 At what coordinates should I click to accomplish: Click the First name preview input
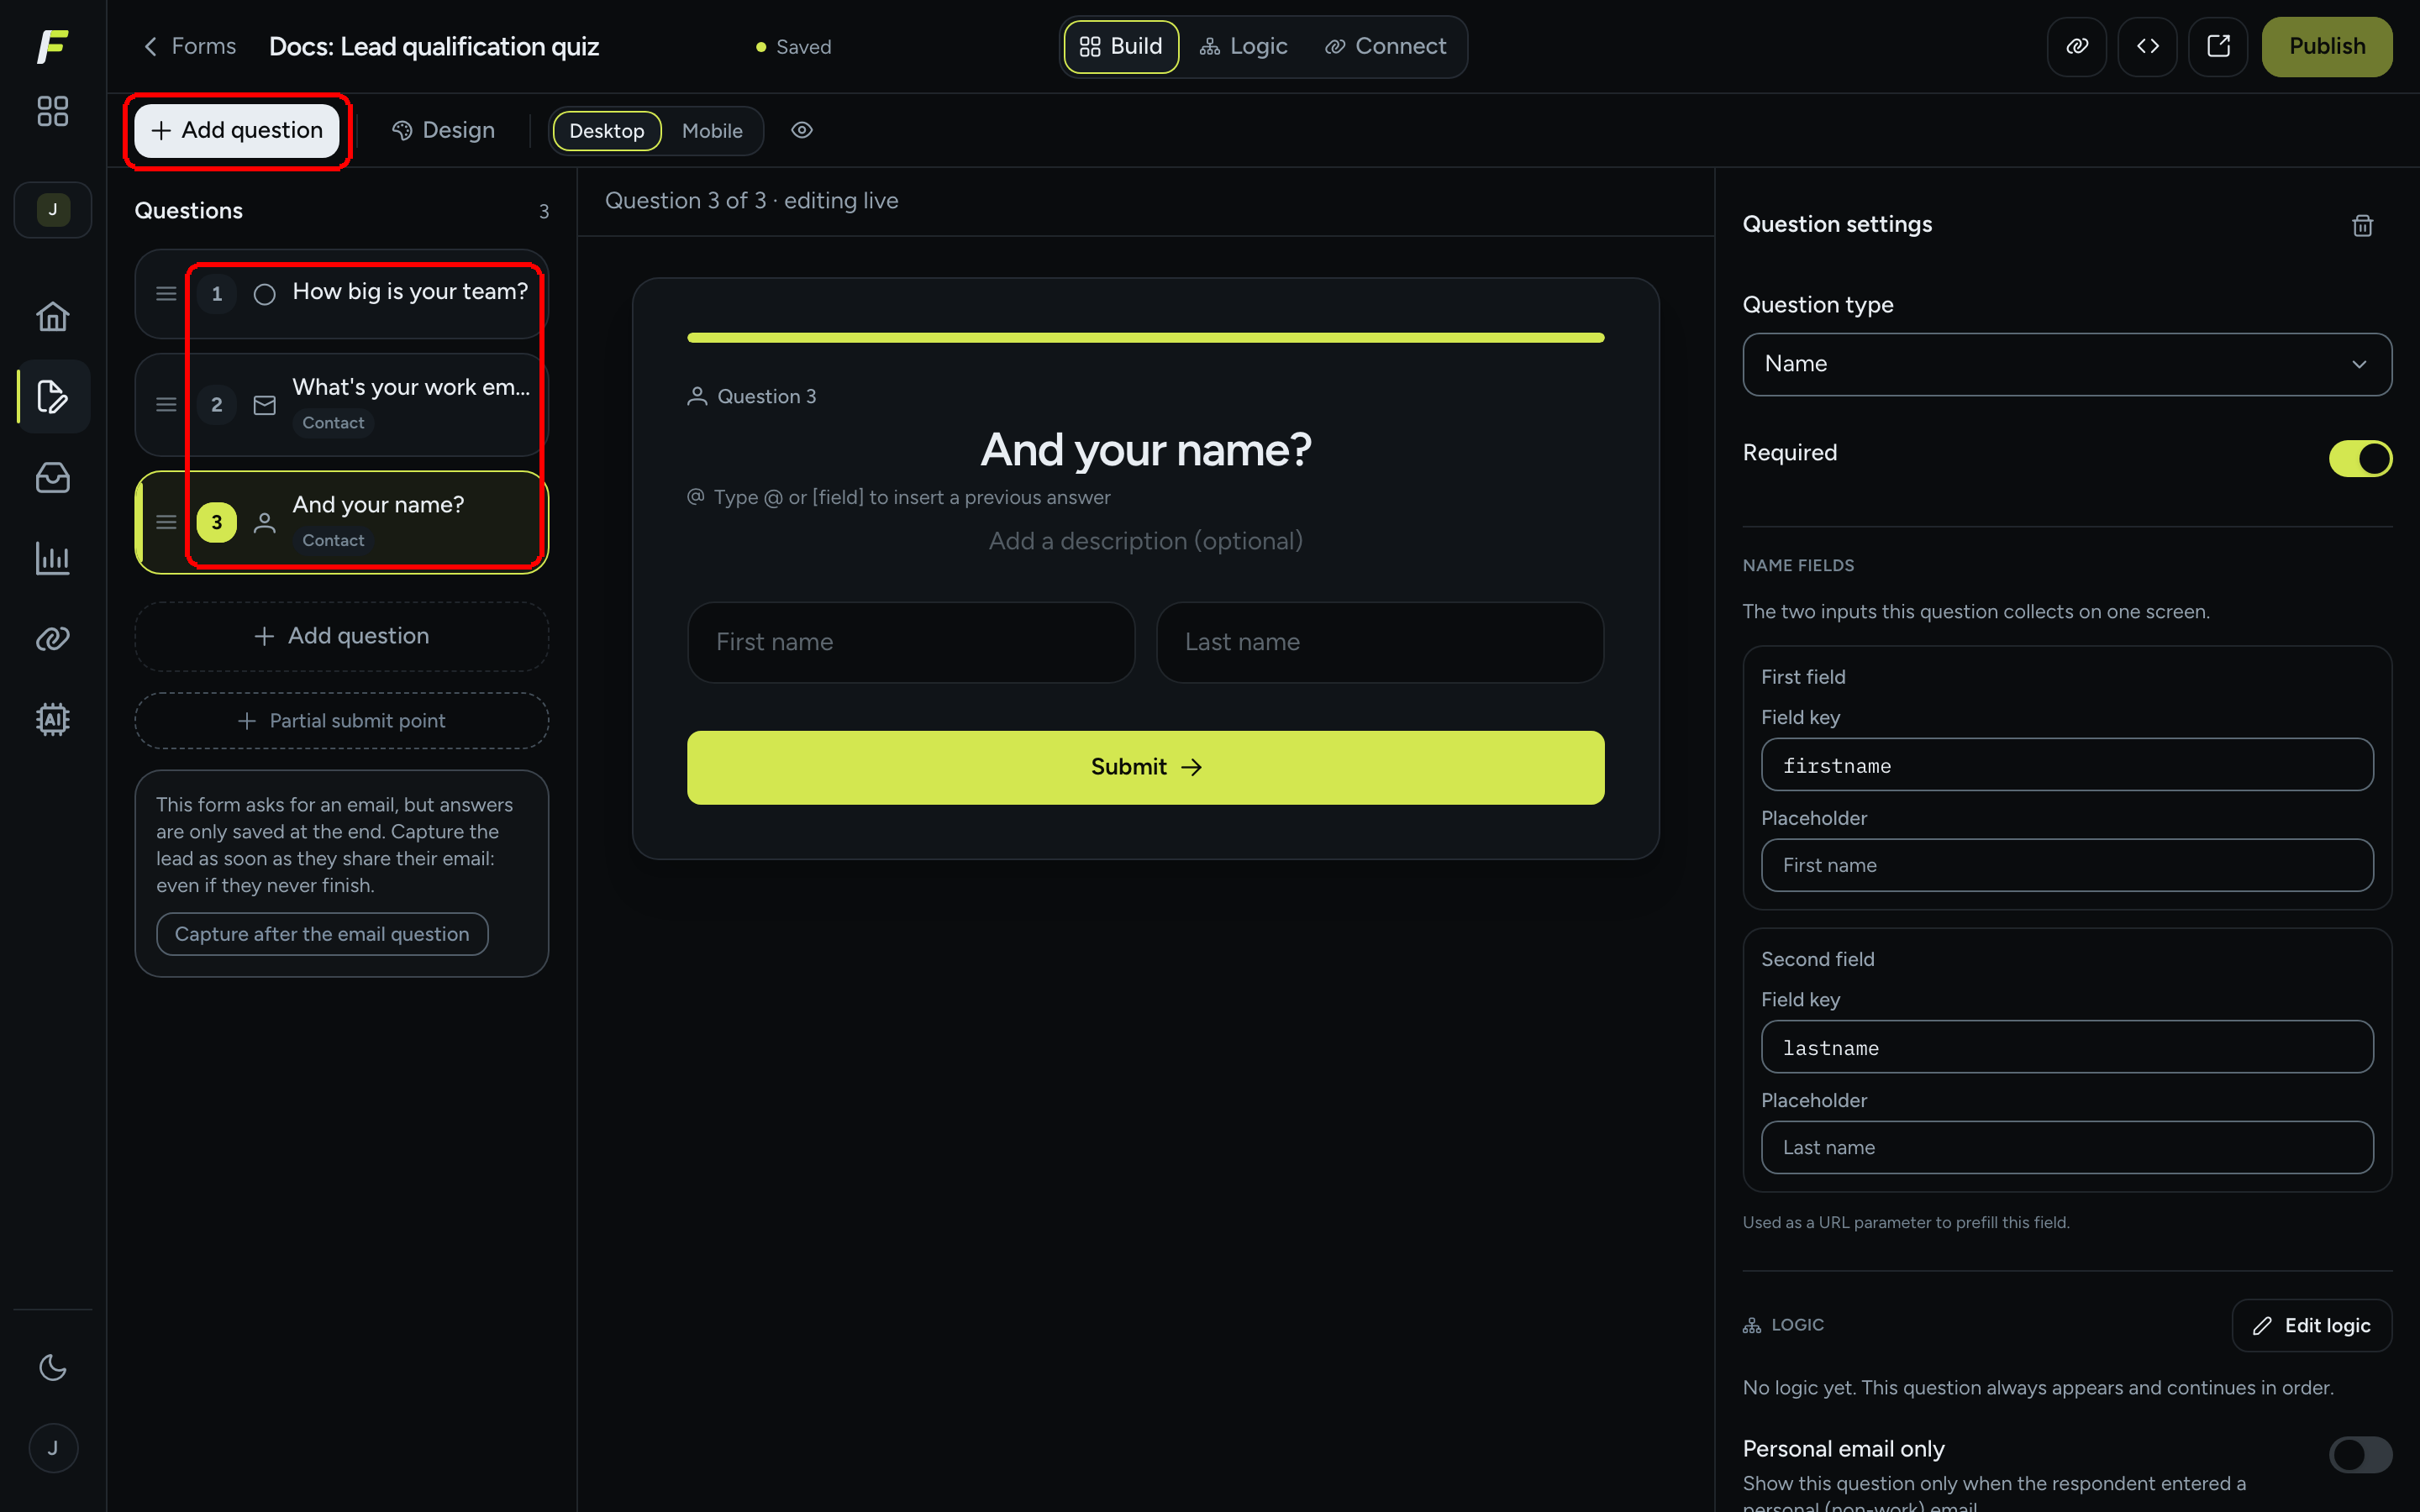point(911,642)
